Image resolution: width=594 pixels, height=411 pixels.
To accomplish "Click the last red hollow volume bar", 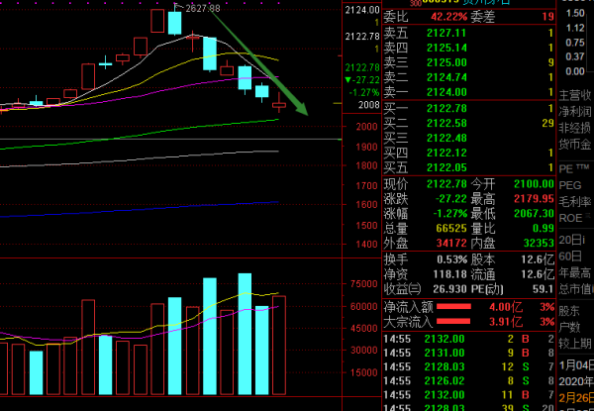I will click(278, 343).
